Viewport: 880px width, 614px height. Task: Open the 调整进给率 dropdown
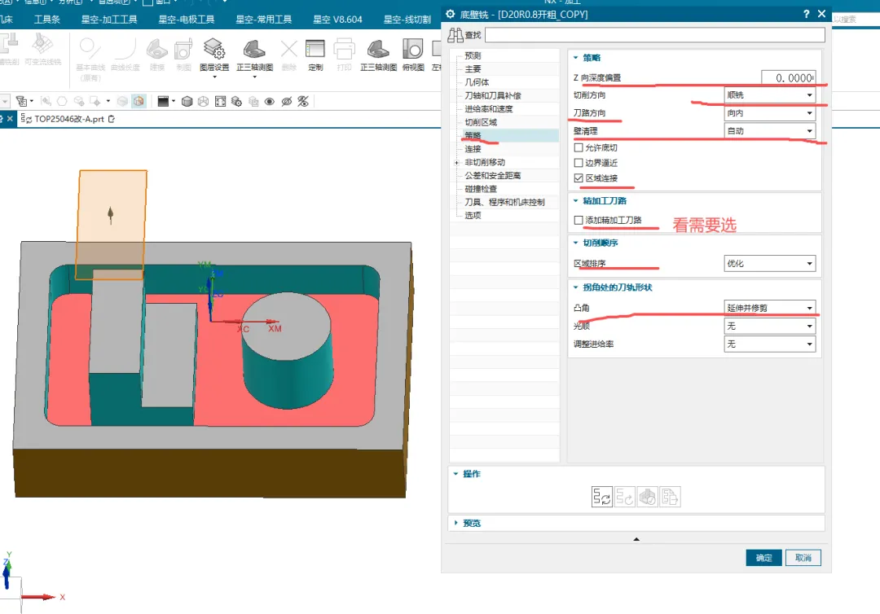pos(770,344)
